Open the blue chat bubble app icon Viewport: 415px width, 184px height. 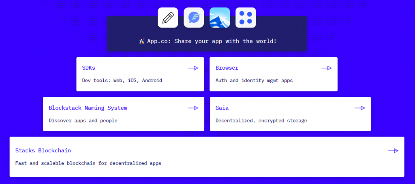pyautogui.click(x=194, y=18)
